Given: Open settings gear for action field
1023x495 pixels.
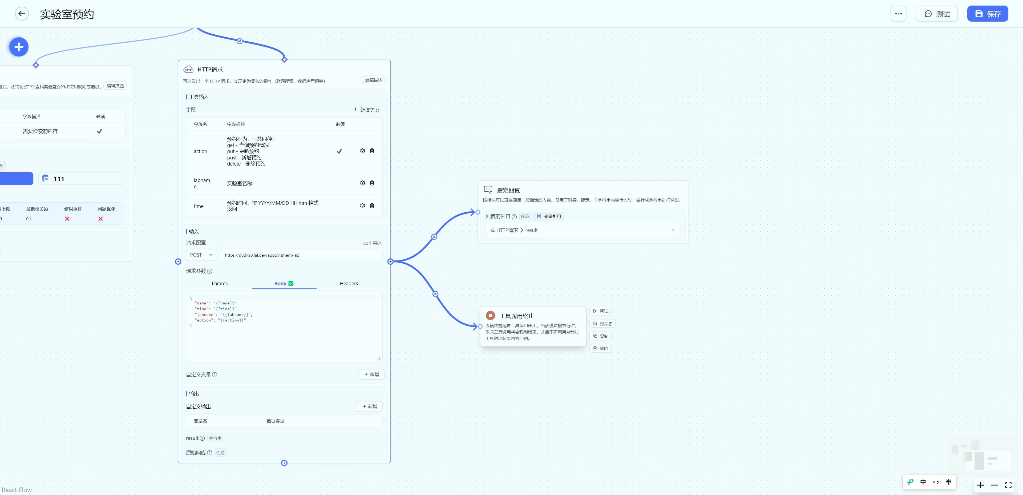Looking at the screenshot, I should (x=362, y=151).
